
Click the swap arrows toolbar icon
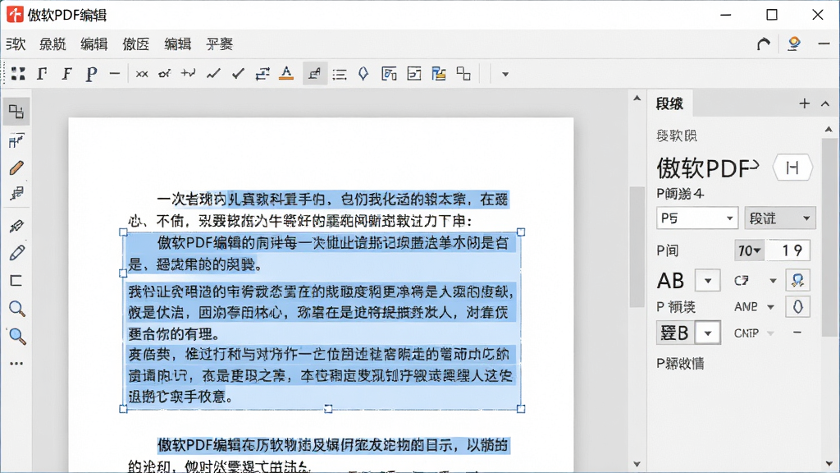click(262, 74)
